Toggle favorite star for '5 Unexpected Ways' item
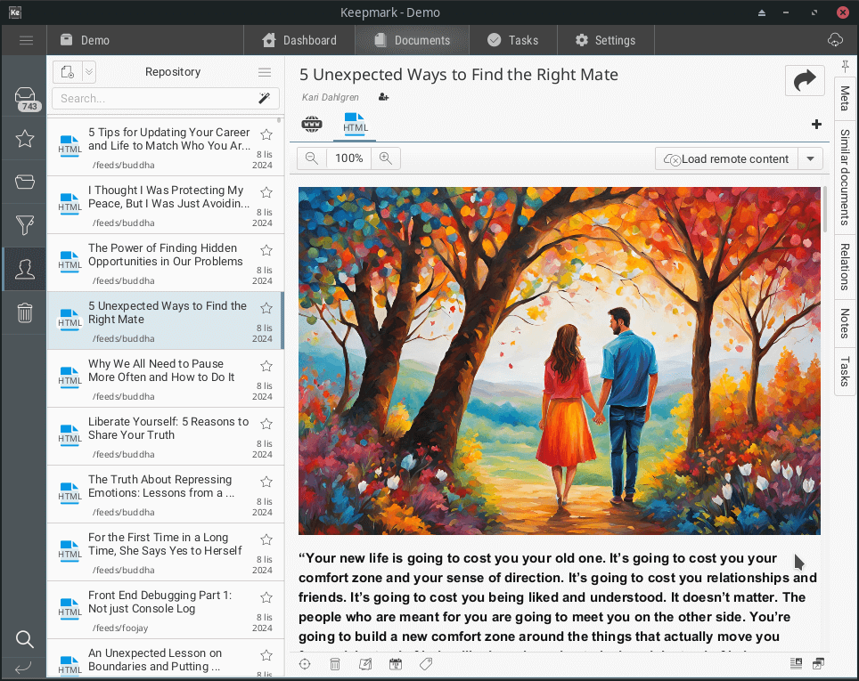Viewport: 859px width, 681px height. click(266, 308)
